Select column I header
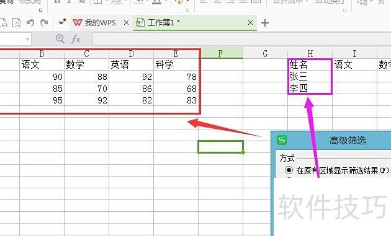The height and width of the screenshot is (236, 391). point(354,53)
